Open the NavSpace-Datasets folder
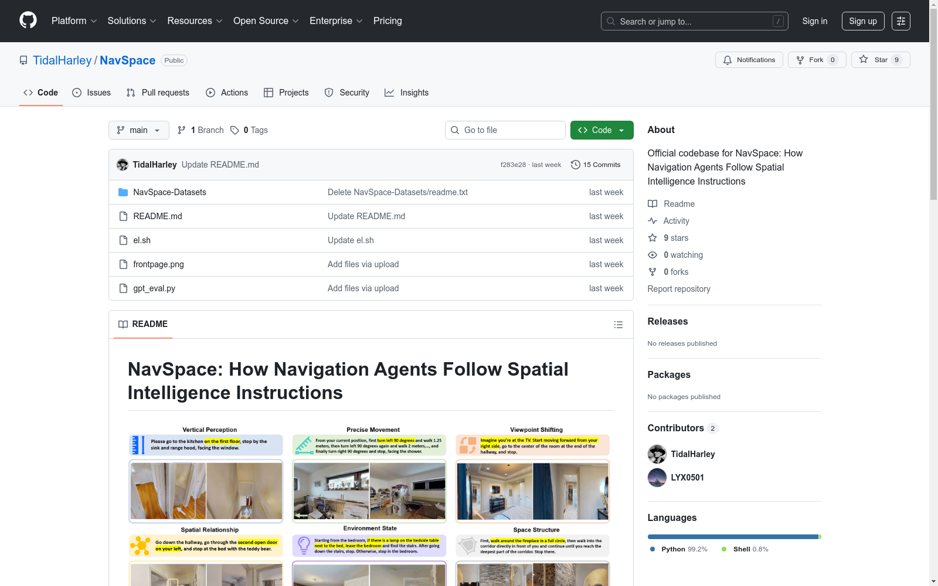 click(x=169, y=192)
